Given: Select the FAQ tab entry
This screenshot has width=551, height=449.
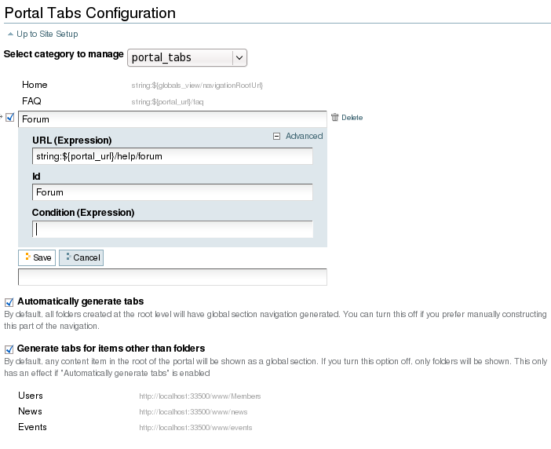Looking at the screenshot, I should [x=31, y=101].
